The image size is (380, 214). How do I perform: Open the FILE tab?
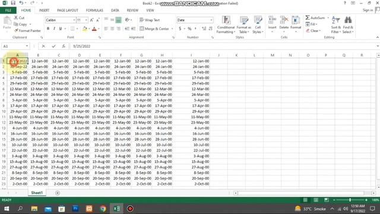tap(8, 10)
